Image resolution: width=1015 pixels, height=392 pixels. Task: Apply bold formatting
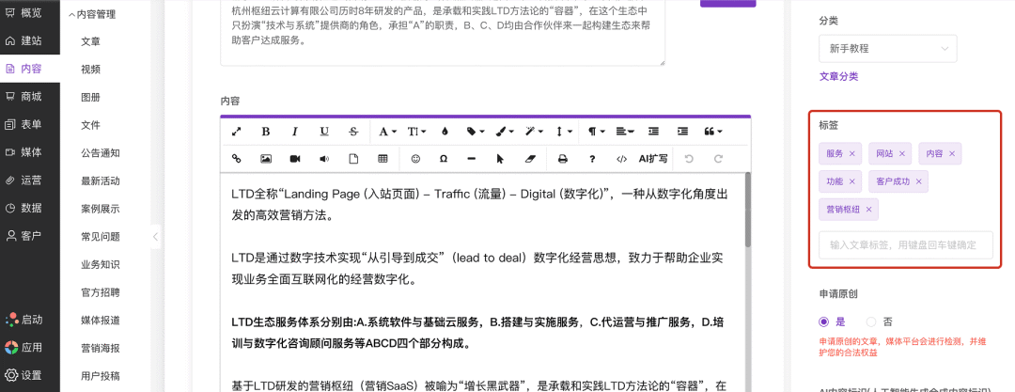point(265,132)
